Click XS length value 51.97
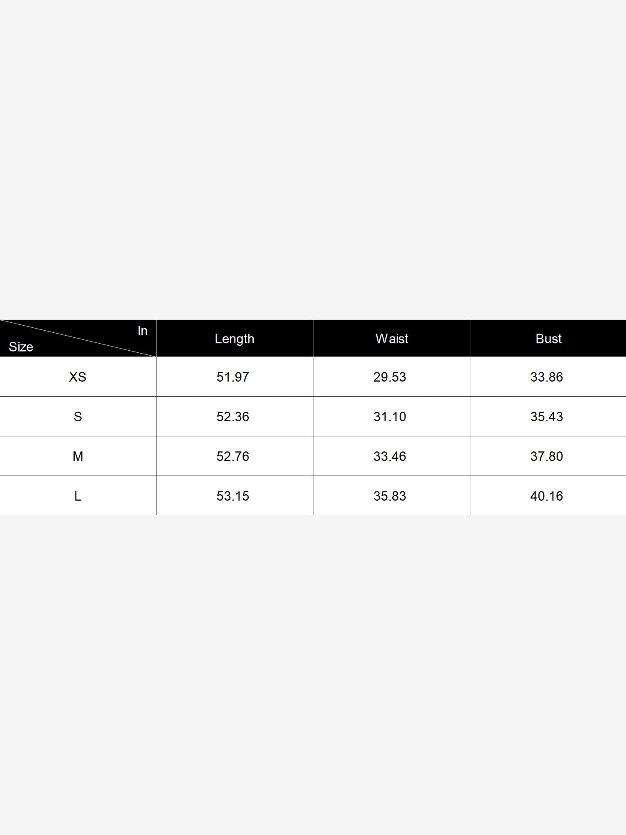626x835 pixels. click(x=232, y=377)
